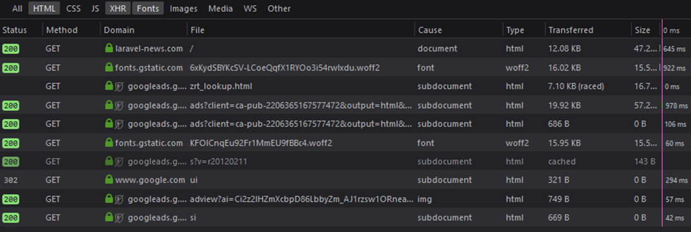Toggle the HTML filter off

44,8
